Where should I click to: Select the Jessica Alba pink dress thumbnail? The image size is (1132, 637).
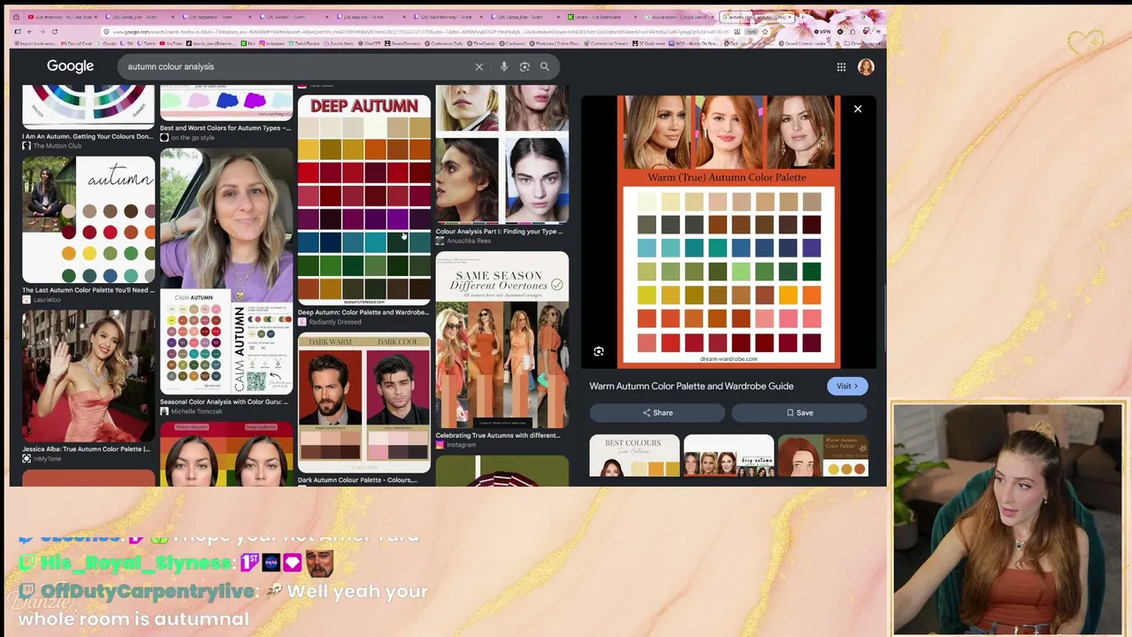point(88,375)
